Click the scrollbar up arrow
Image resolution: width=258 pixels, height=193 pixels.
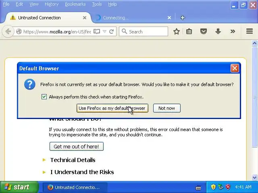254,43
